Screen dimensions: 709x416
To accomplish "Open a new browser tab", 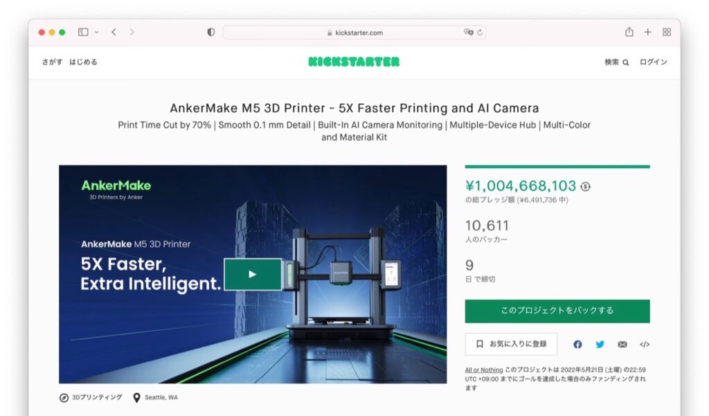I will coord(647,31).
